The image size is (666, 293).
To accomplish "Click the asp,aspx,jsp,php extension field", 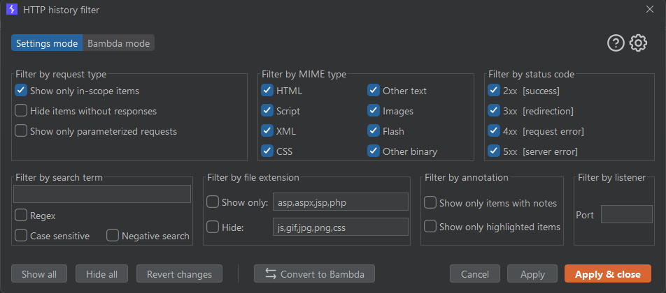I will tap(341, 202).
